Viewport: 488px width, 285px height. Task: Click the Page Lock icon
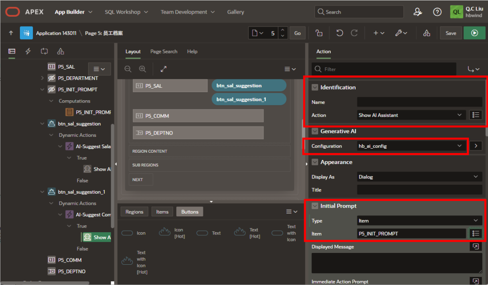[x=319, y=33]
